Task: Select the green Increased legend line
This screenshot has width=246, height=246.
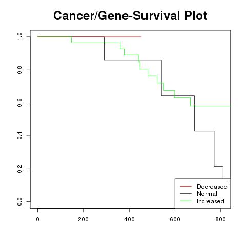Action: pyautogui.click(x=186, y=201)
